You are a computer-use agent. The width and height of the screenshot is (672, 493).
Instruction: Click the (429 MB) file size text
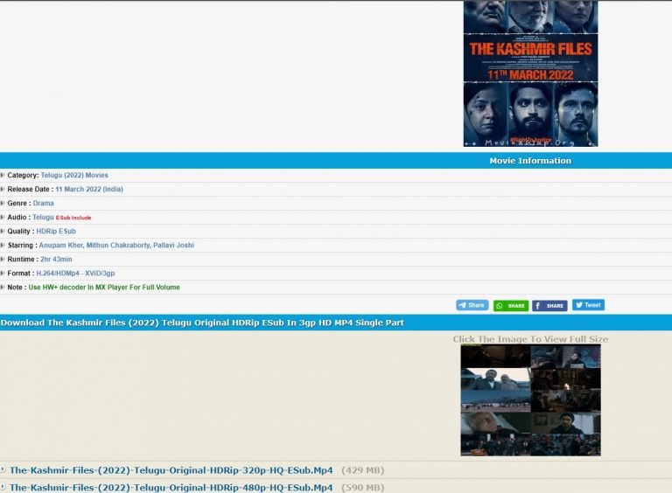[x=362, y=470]
